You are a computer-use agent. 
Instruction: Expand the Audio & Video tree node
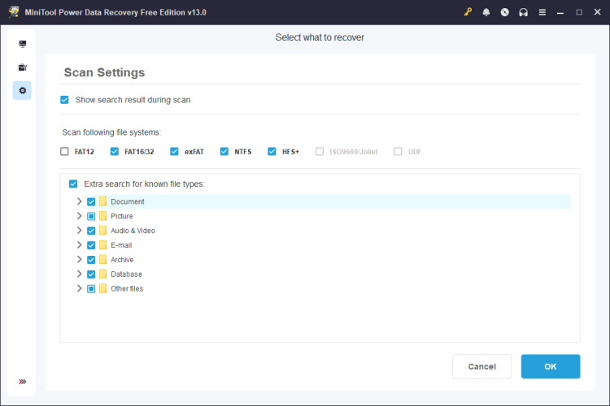click(80, 231)
